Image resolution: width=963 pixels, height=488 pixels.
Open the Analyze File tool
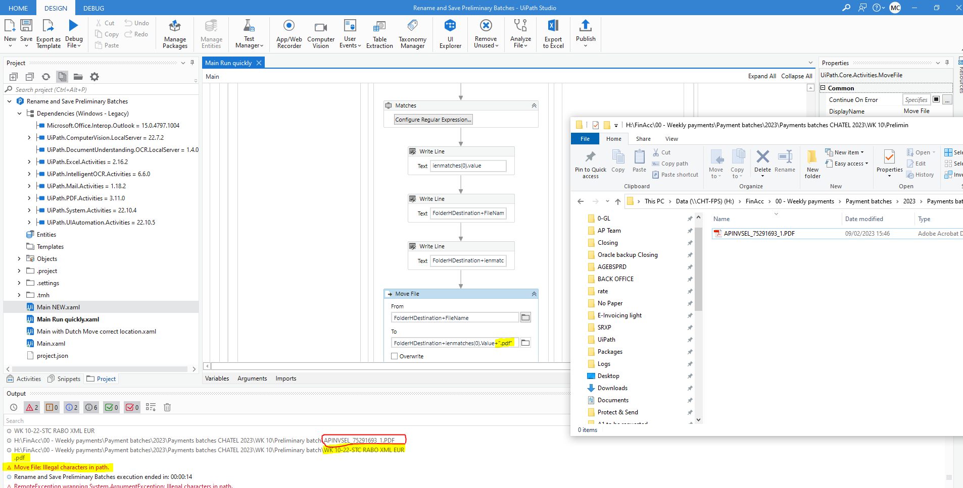point(520,33)
